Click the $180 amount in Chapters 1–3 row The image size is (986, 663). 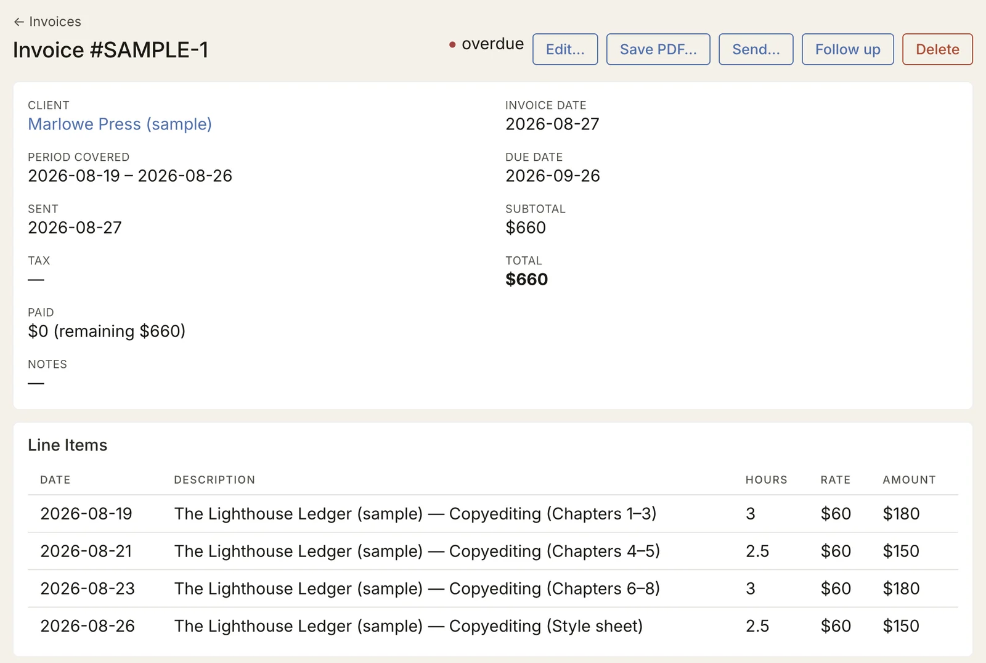(901, 513)
